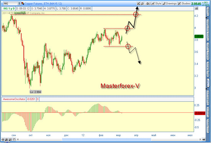Open the Studies menu

point(184,3)
